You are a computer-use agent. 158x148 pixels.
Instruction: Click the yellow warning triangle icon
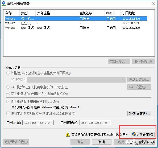[x=68, y=134]
